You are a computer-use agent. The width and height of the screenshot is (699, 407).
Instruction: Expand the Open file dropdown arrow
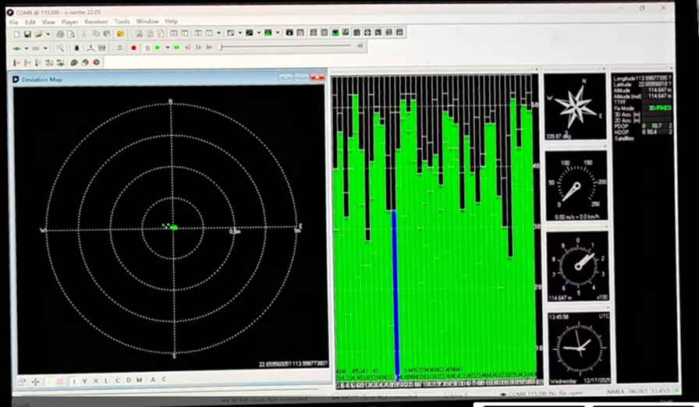[47, 34]
